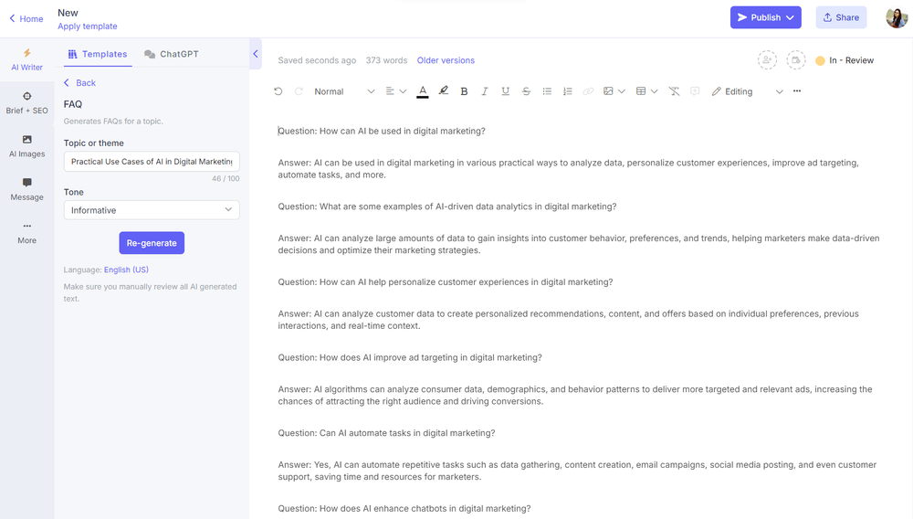913x519 pixels.
Task: Click the assign user icon
Action: coord(768,60)
